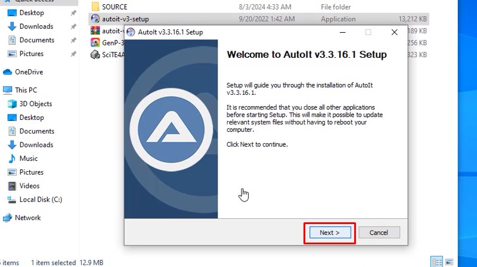Open the SOURCE folder icon
Screen dimensions: 477x267
(95, 7)
